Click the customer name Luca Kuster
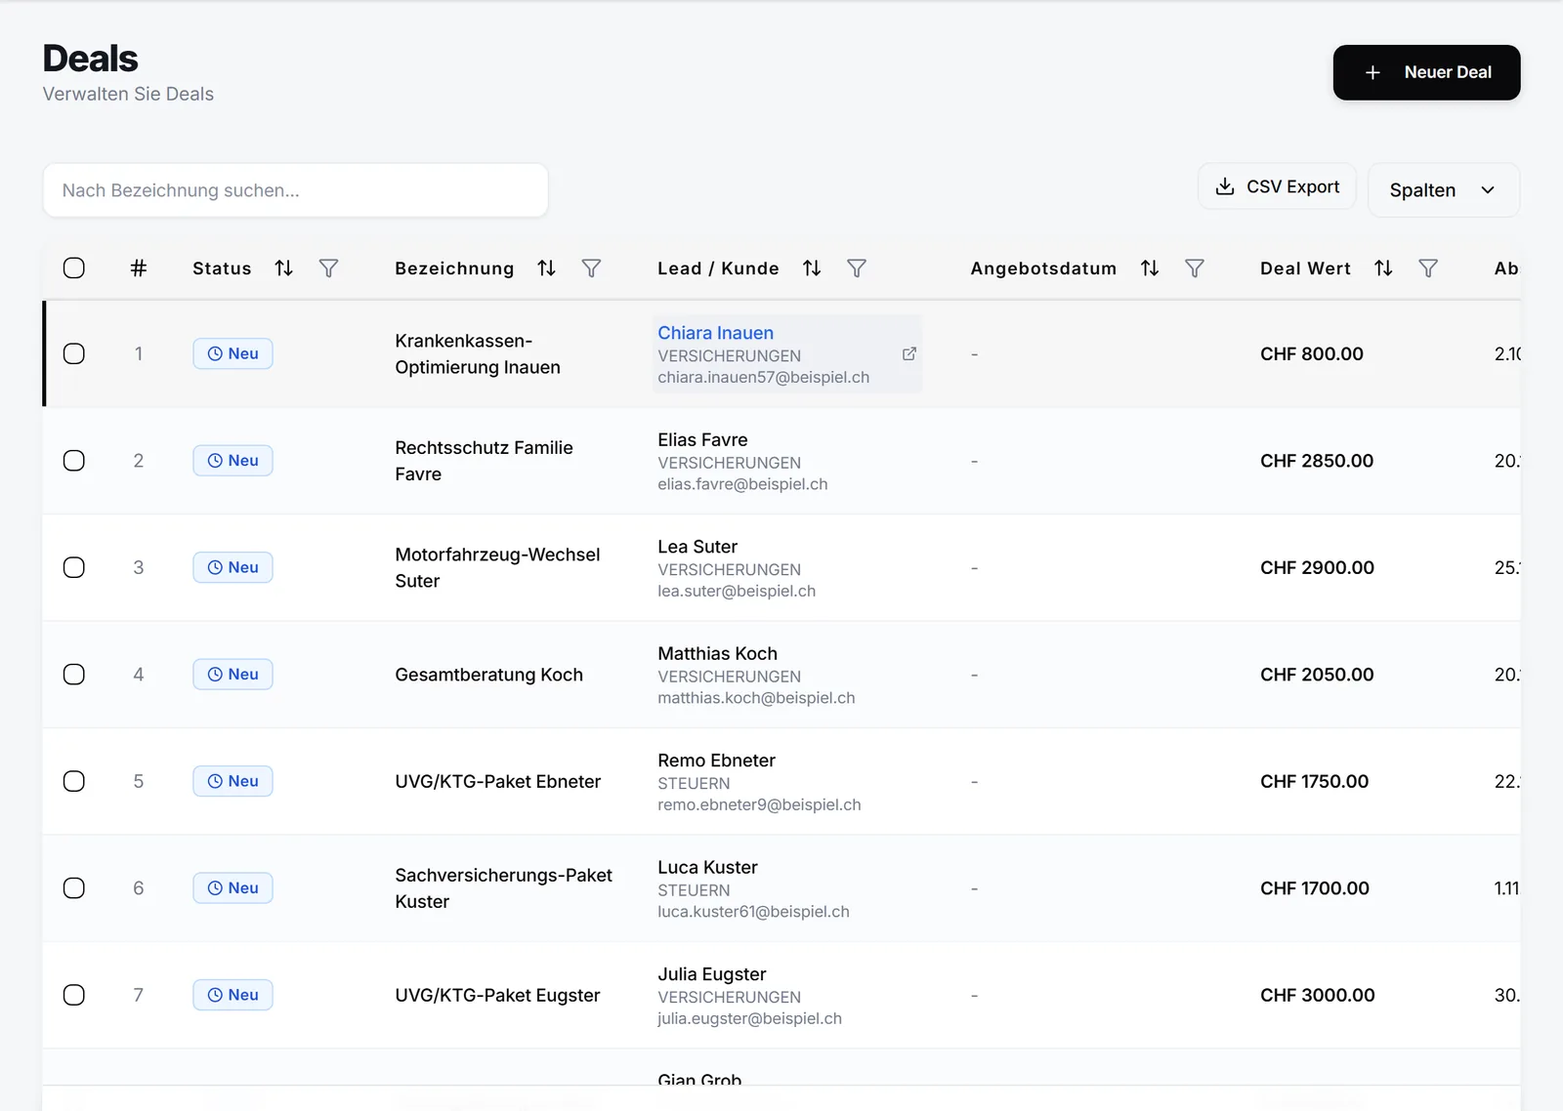The width and height of the screenshot is (1563, 1111). pos(707,868)
